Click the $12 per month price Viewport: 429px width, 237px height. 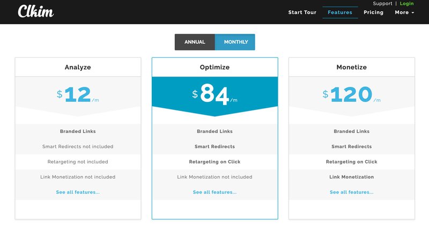pos(78,94)
